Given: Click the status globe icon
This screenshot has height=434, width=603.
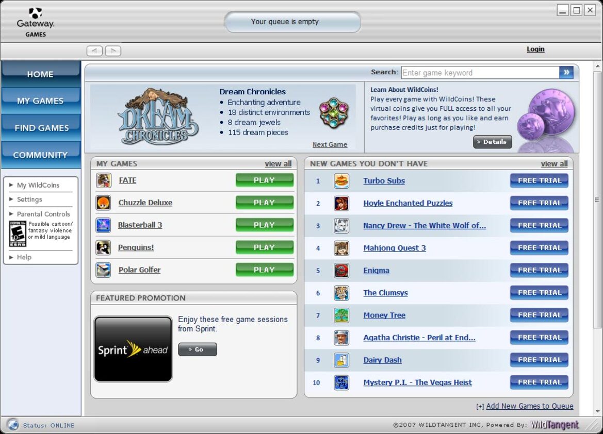Looking at the screenshot, I should 13,424.
